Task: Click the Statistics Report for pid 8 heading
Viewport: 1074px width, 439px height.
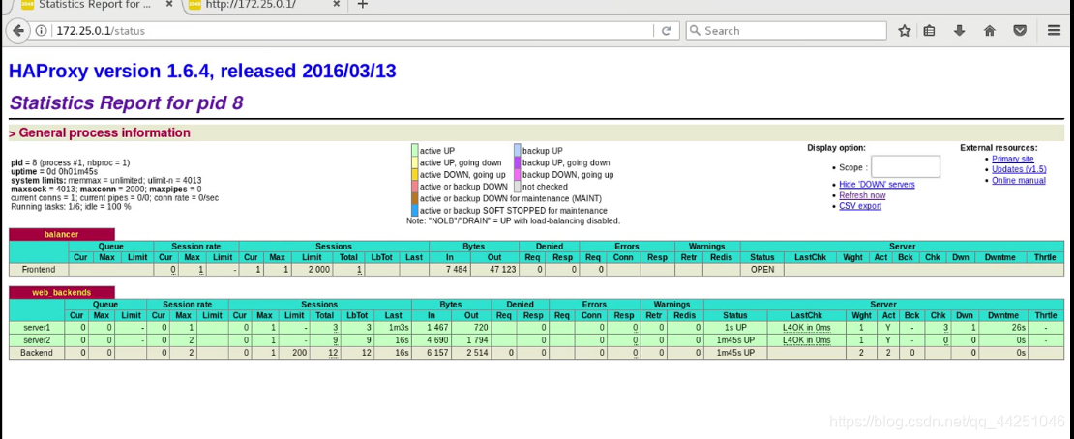Action: [126, 102]
